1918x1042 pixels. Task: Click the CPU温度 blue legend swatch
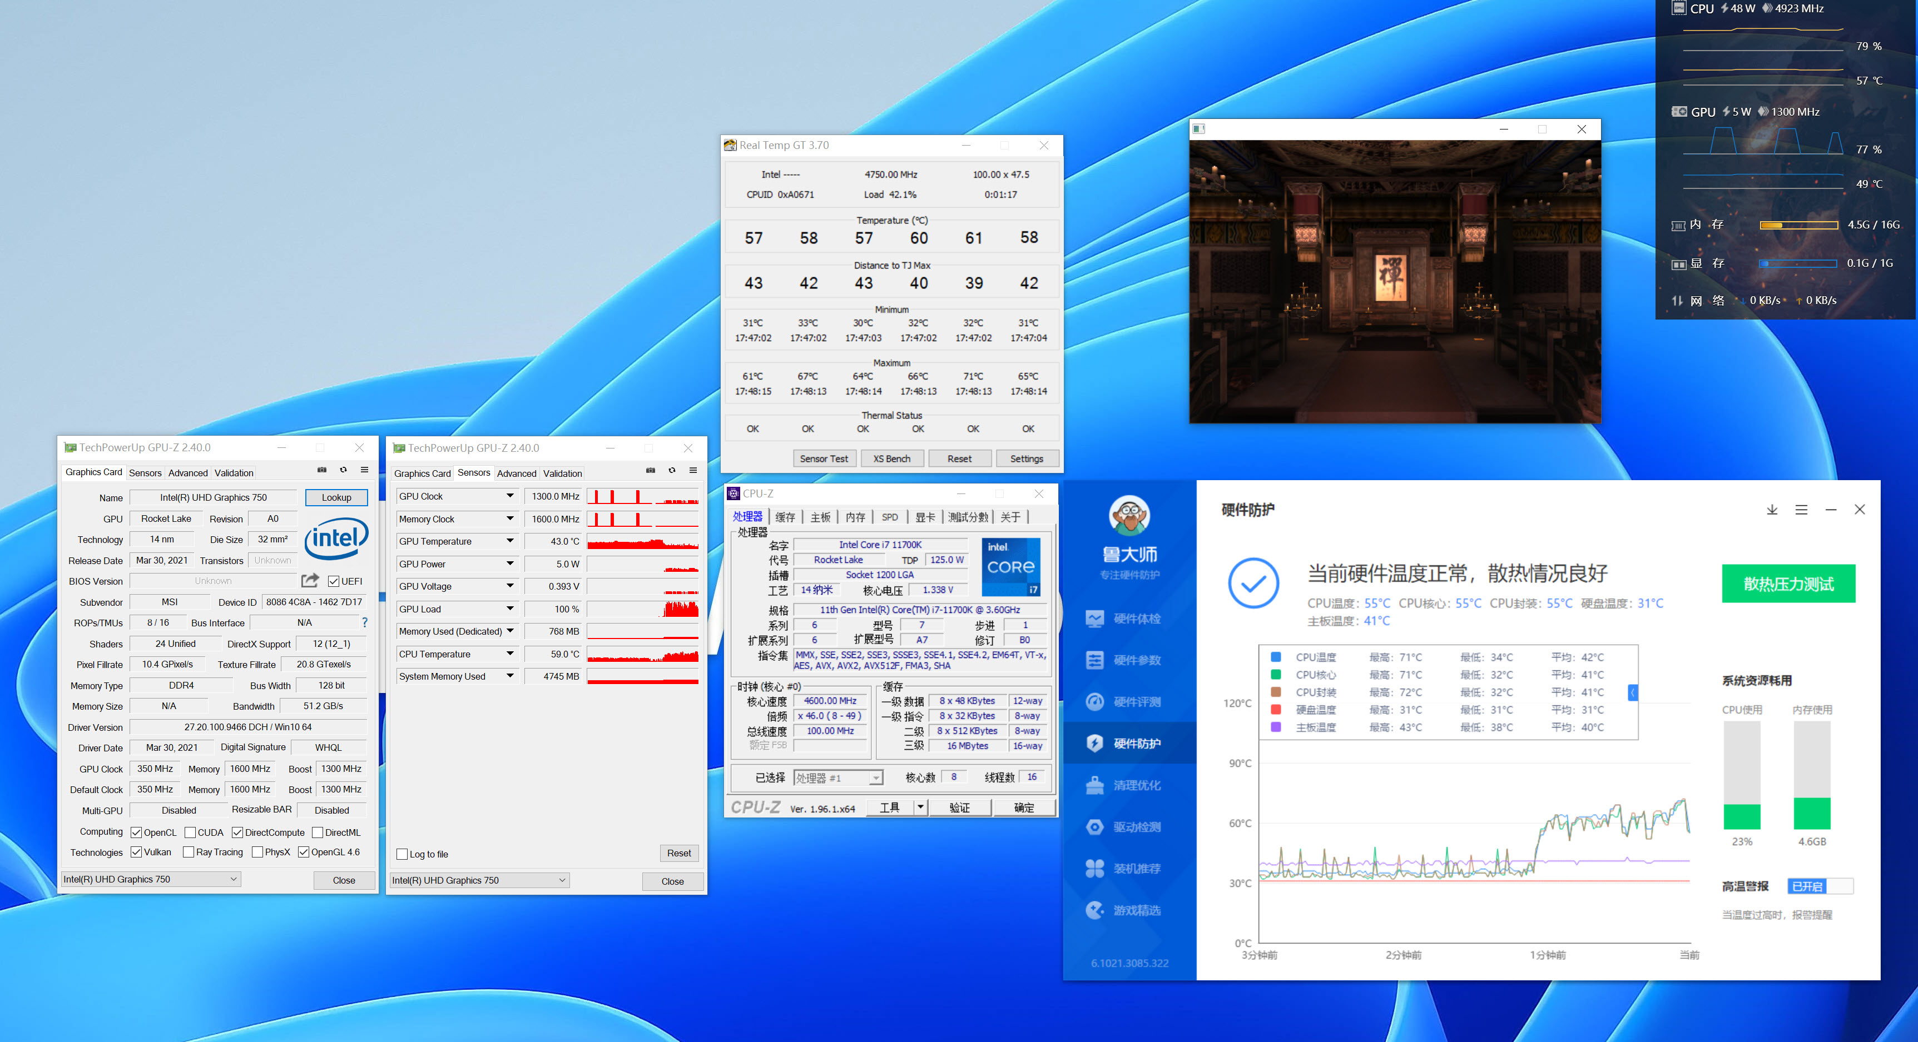tap(1276, 657)
